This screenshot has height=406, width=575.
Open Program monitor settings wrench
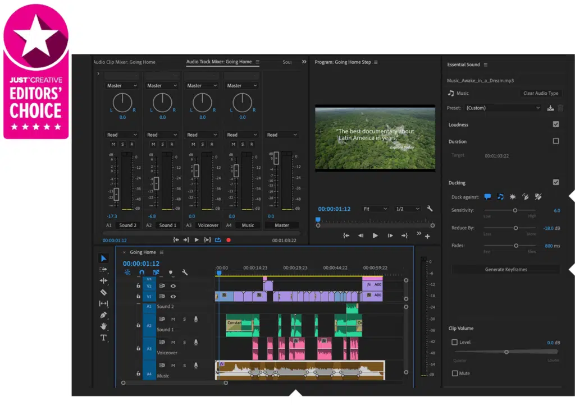coord(429,208)
